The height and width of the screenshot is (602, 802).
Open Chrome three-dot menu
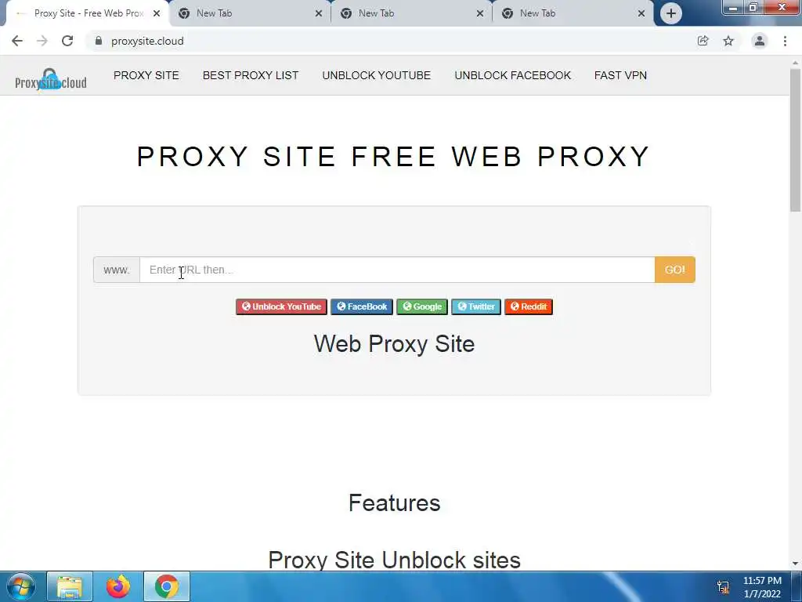[785, 41]
